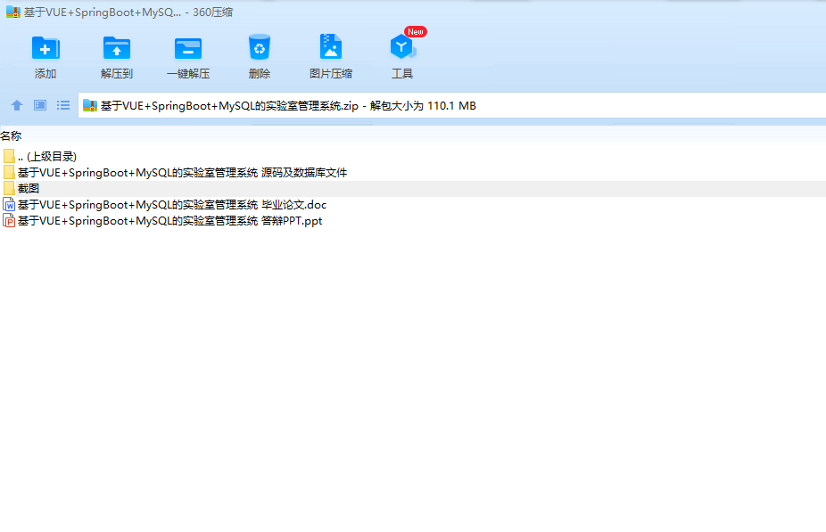Viewport: 826px width, 532px height.
Task: Click the zip path address field
Action: 452,105
